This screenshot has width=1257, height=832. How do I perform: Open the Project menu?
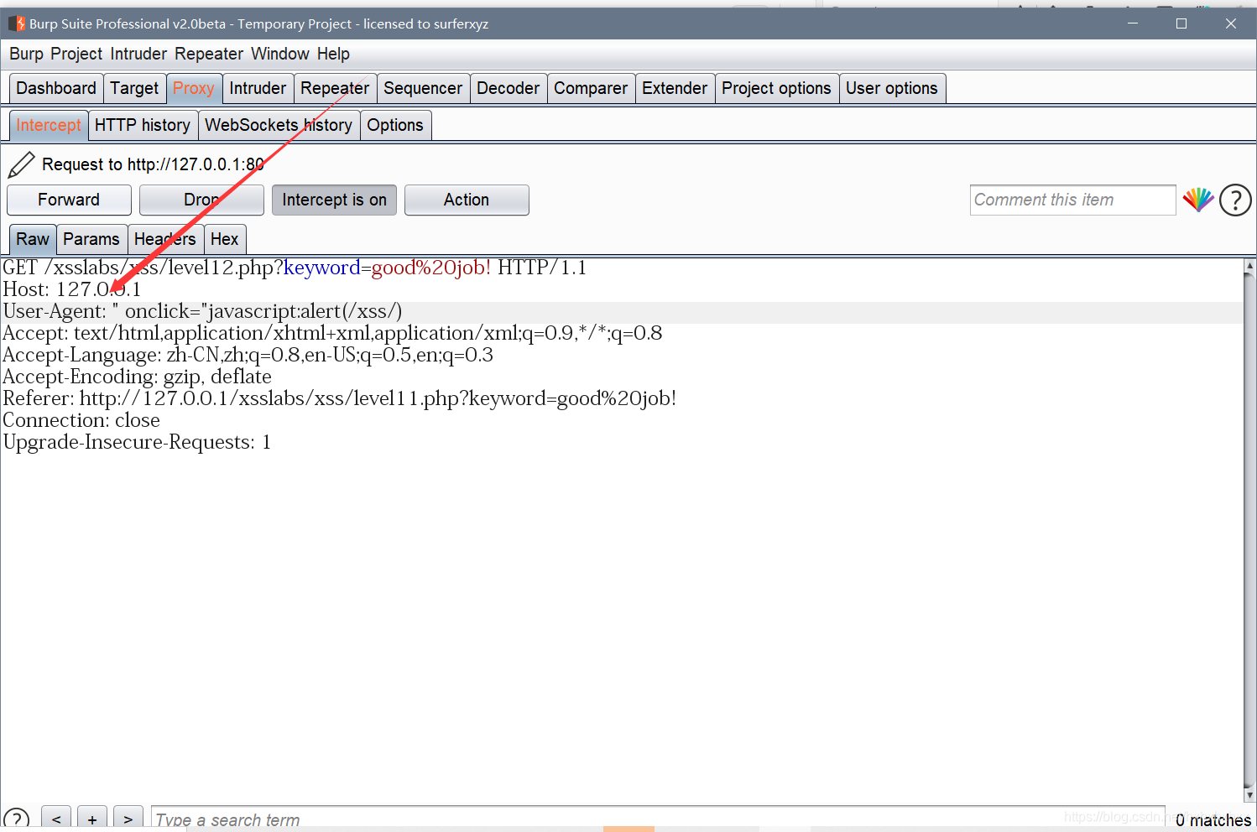click(x=76, y=54)
